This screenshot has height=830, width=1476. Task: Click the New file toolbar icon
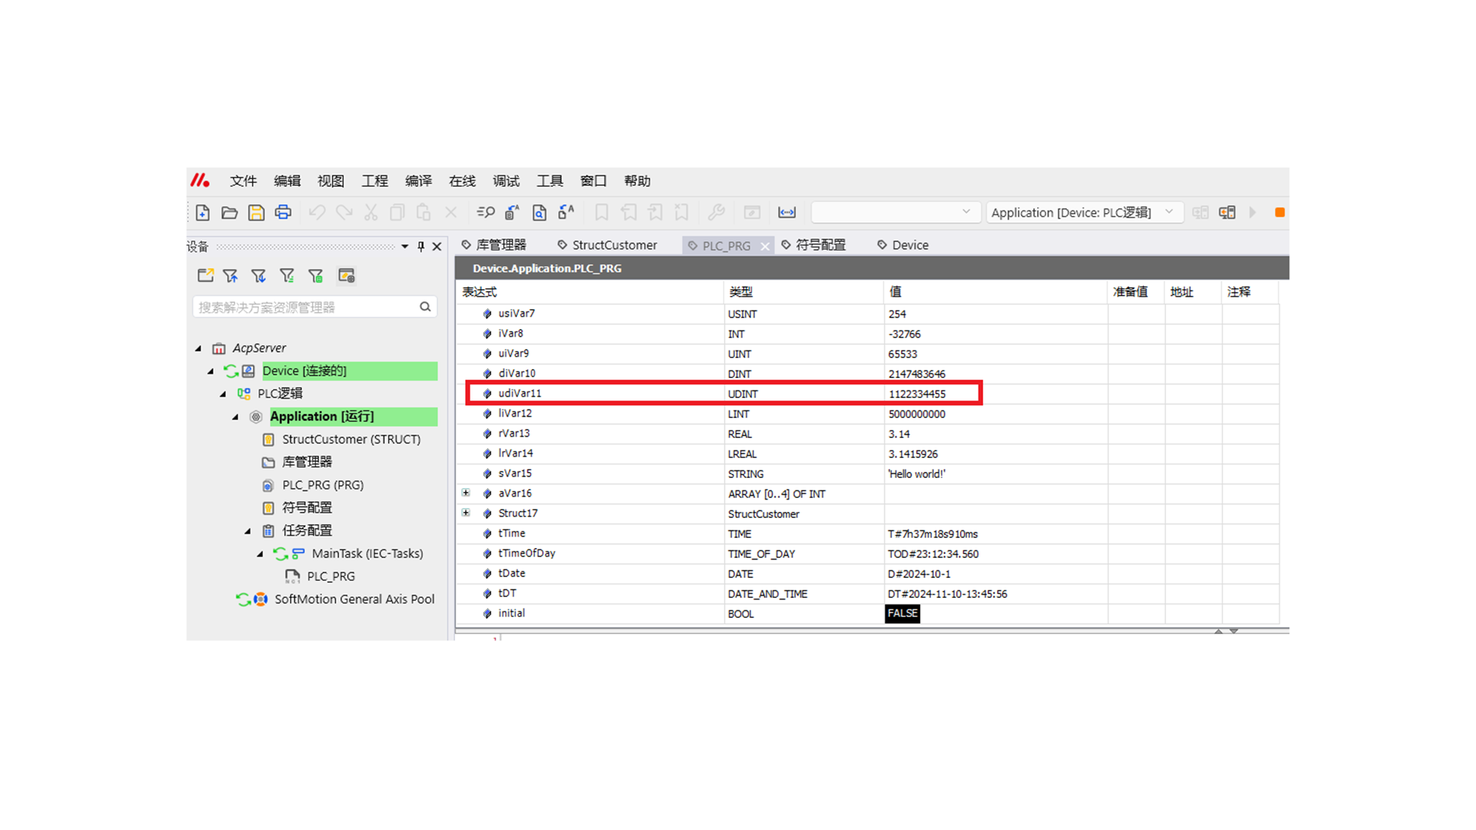203,213
